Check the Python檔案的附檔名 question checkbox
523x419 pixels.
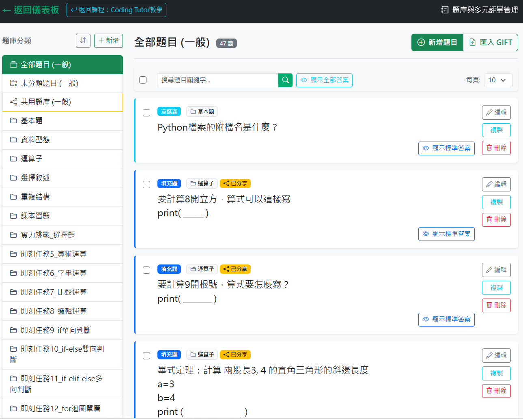146,113
